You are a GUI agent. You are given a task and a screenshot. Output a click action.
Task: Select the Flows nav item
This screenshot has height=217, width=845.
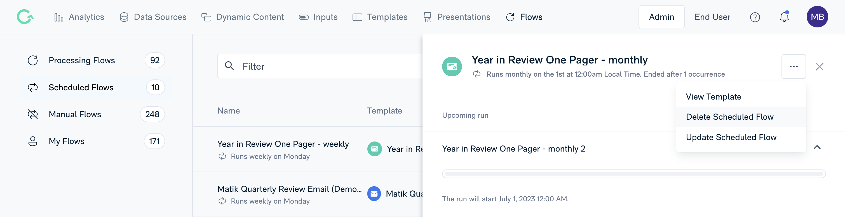point(524,17)
